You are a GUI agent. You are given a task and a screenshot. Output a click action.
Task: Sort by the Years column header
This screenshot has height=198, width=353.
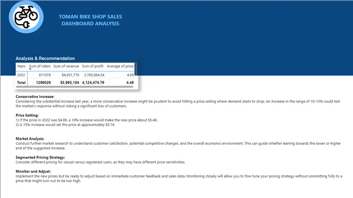tap(21, 66)
